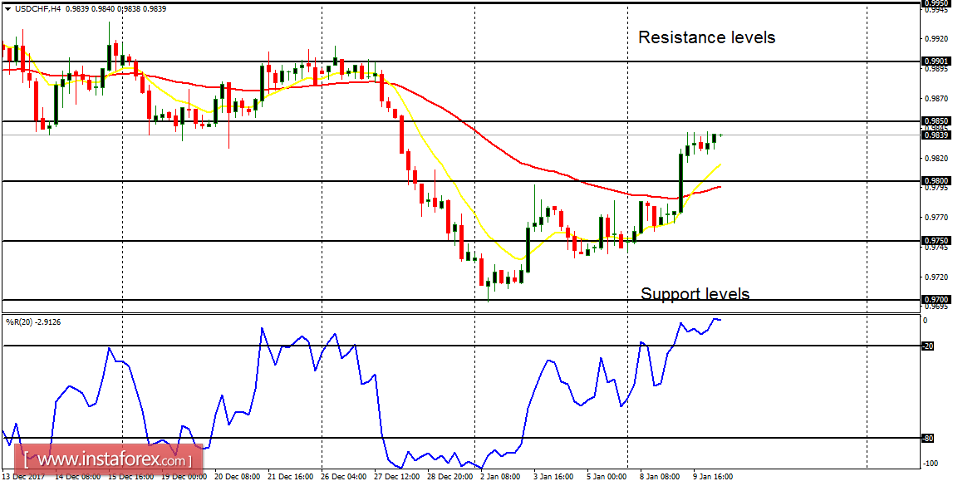Screen dimensions: 953x486
Task: Click the 0.9800 level price tag
Action: tap(936, 180)
